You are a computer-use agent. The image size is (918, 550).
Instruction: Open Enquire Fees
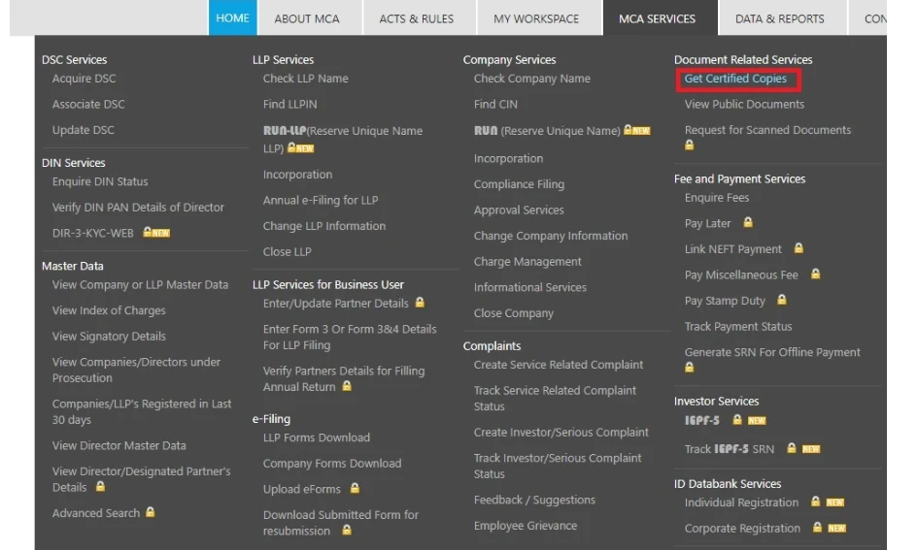click(x=717, y=198)
